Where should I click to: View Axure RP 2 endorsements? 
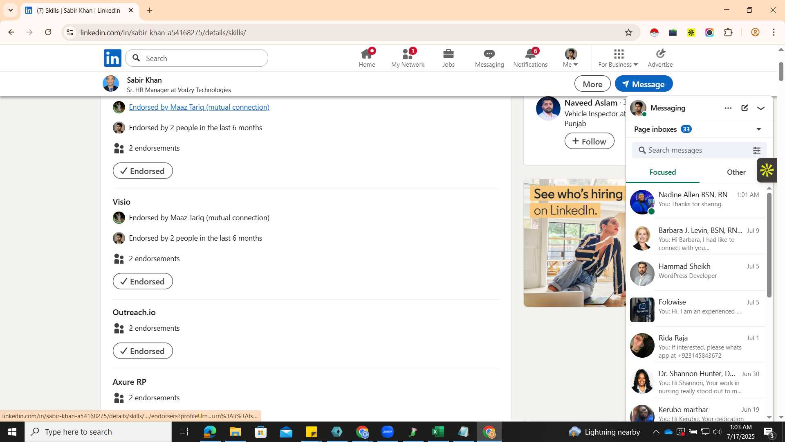154,398
